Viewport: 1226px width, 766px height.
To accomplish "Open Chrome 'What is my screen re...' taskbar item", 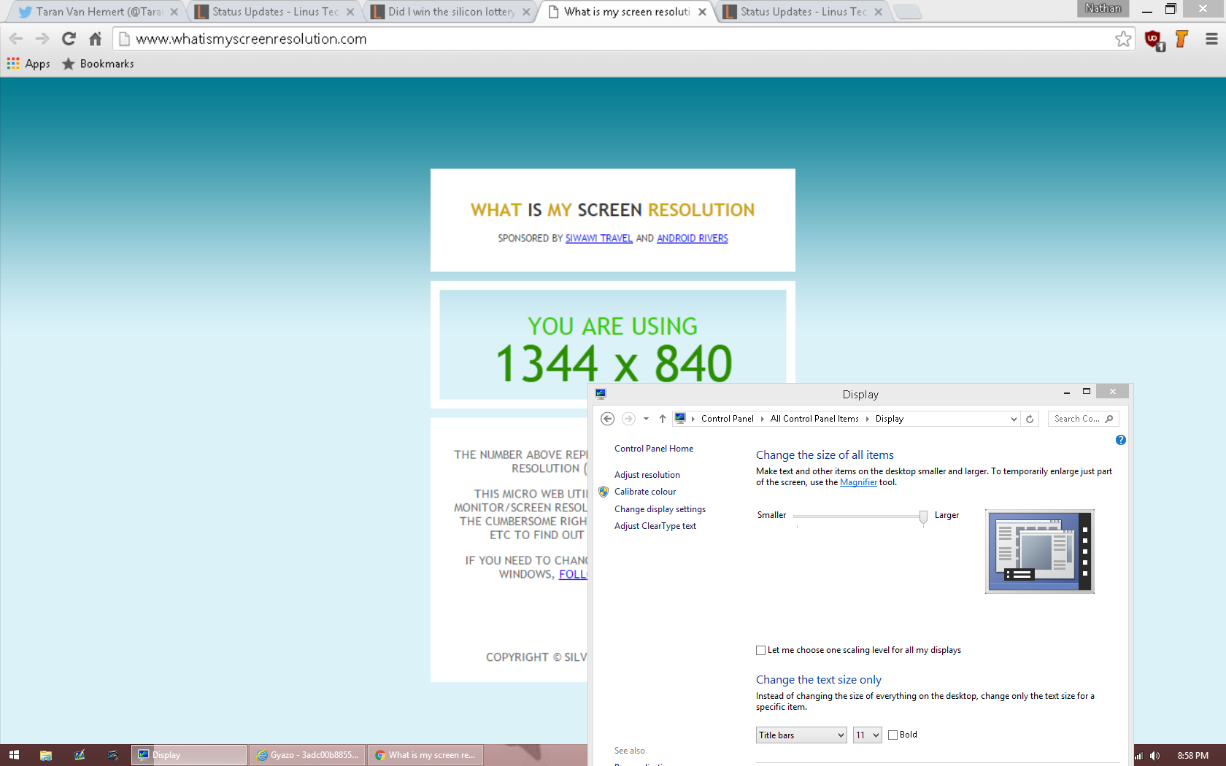I will (425, 755).
